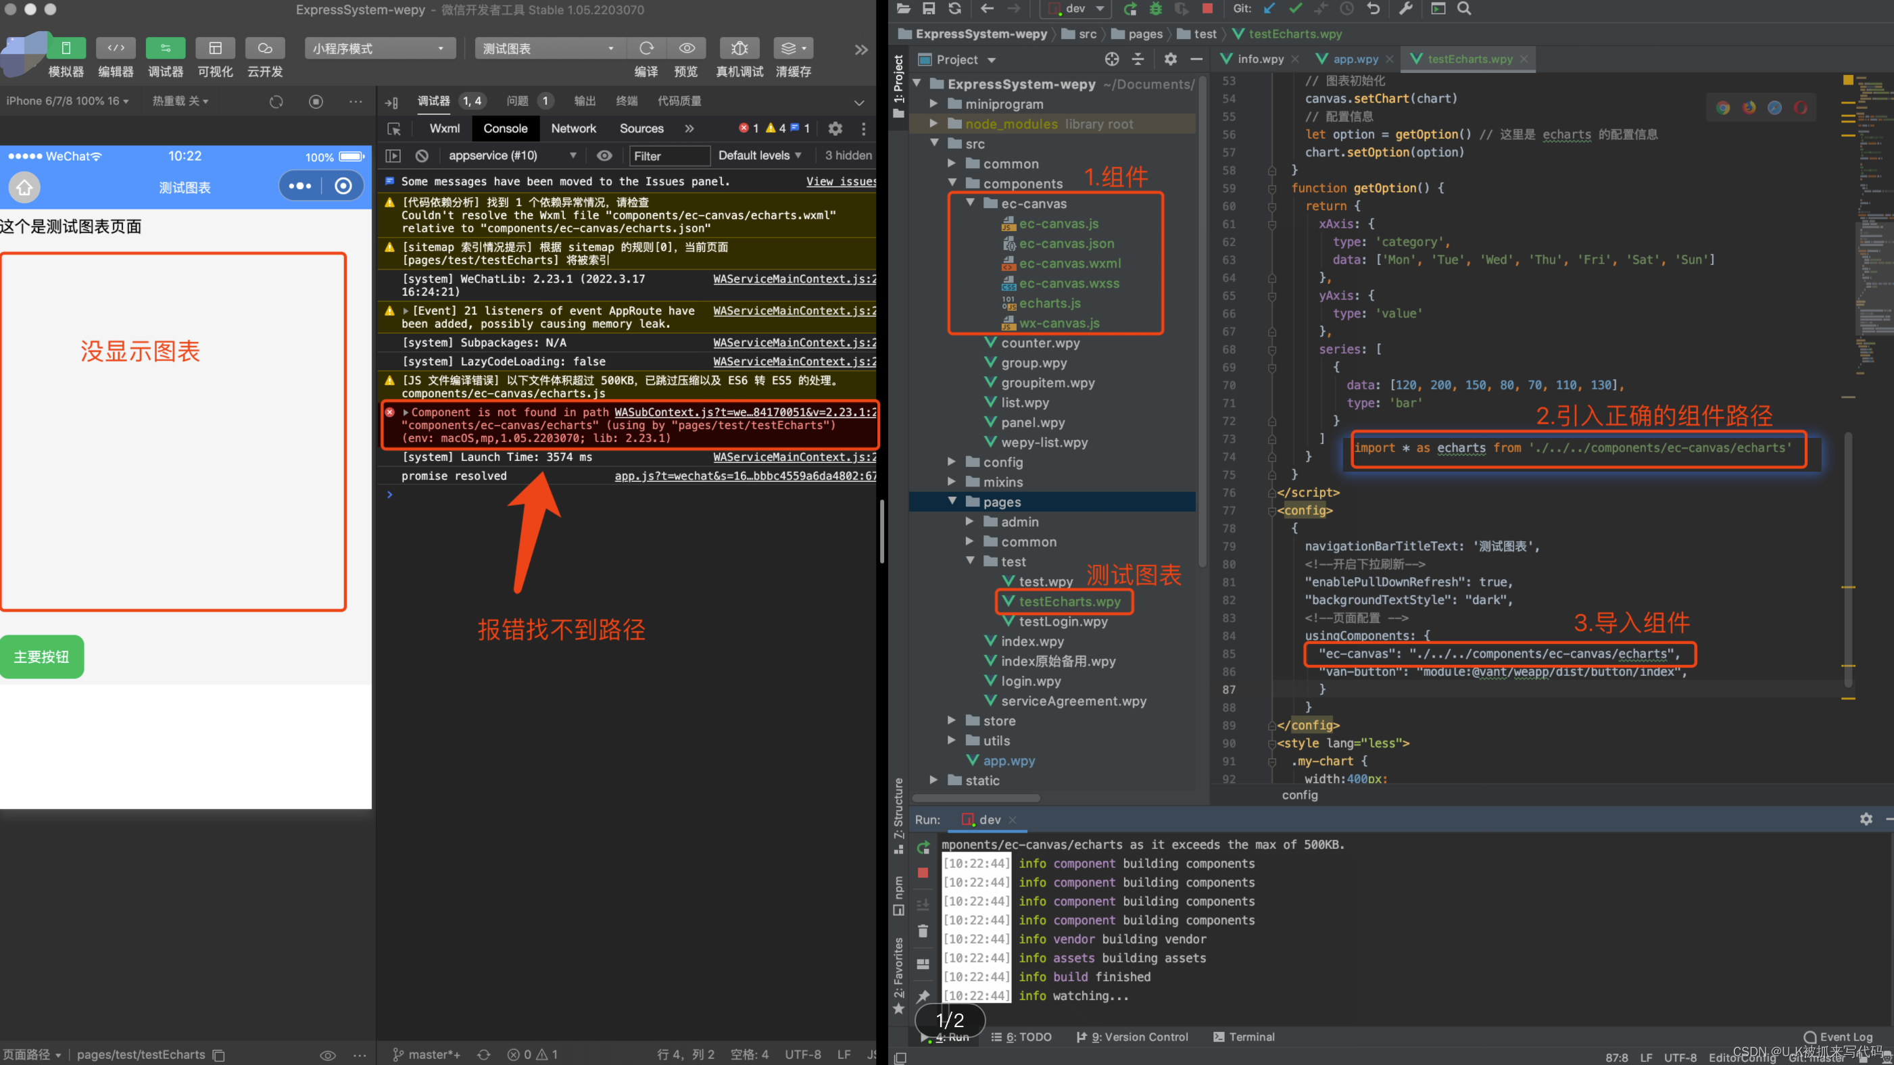Select the Wxml devtools tab

tap(445, 128)
